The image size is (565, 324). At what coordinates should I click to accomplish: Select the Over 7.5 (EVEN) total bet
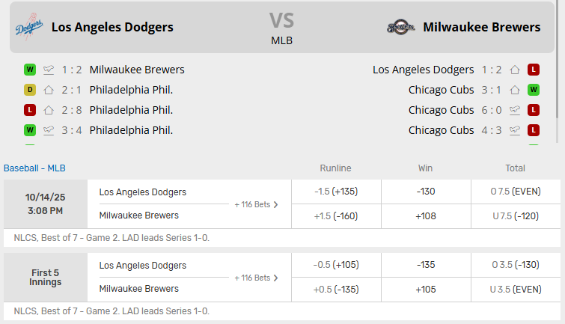tap(516, 192)
